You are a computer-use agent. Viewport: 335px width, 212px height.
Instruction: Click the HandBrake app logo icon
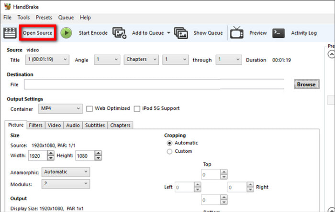coord(8,7)
